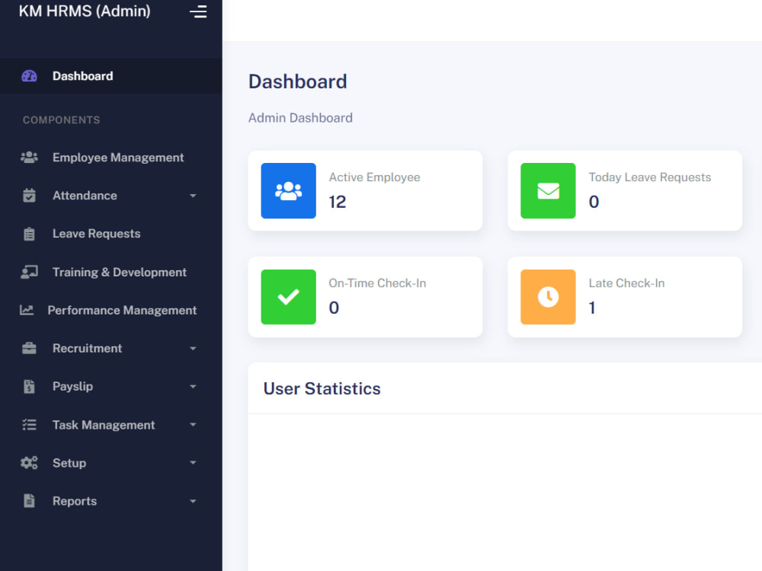Click the Leave Requests clipboard icon
Screen dimensions: 762x571
pos(29,234)
